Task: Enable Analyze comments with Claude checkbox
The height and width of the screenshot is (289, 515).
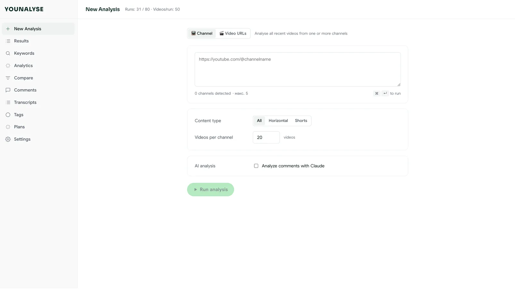Action: pos(256,166)
